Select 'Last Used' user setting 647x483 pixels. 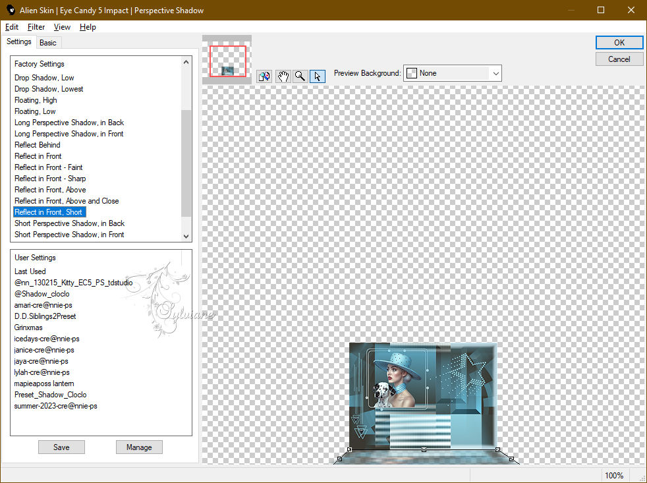coord(30,271)
